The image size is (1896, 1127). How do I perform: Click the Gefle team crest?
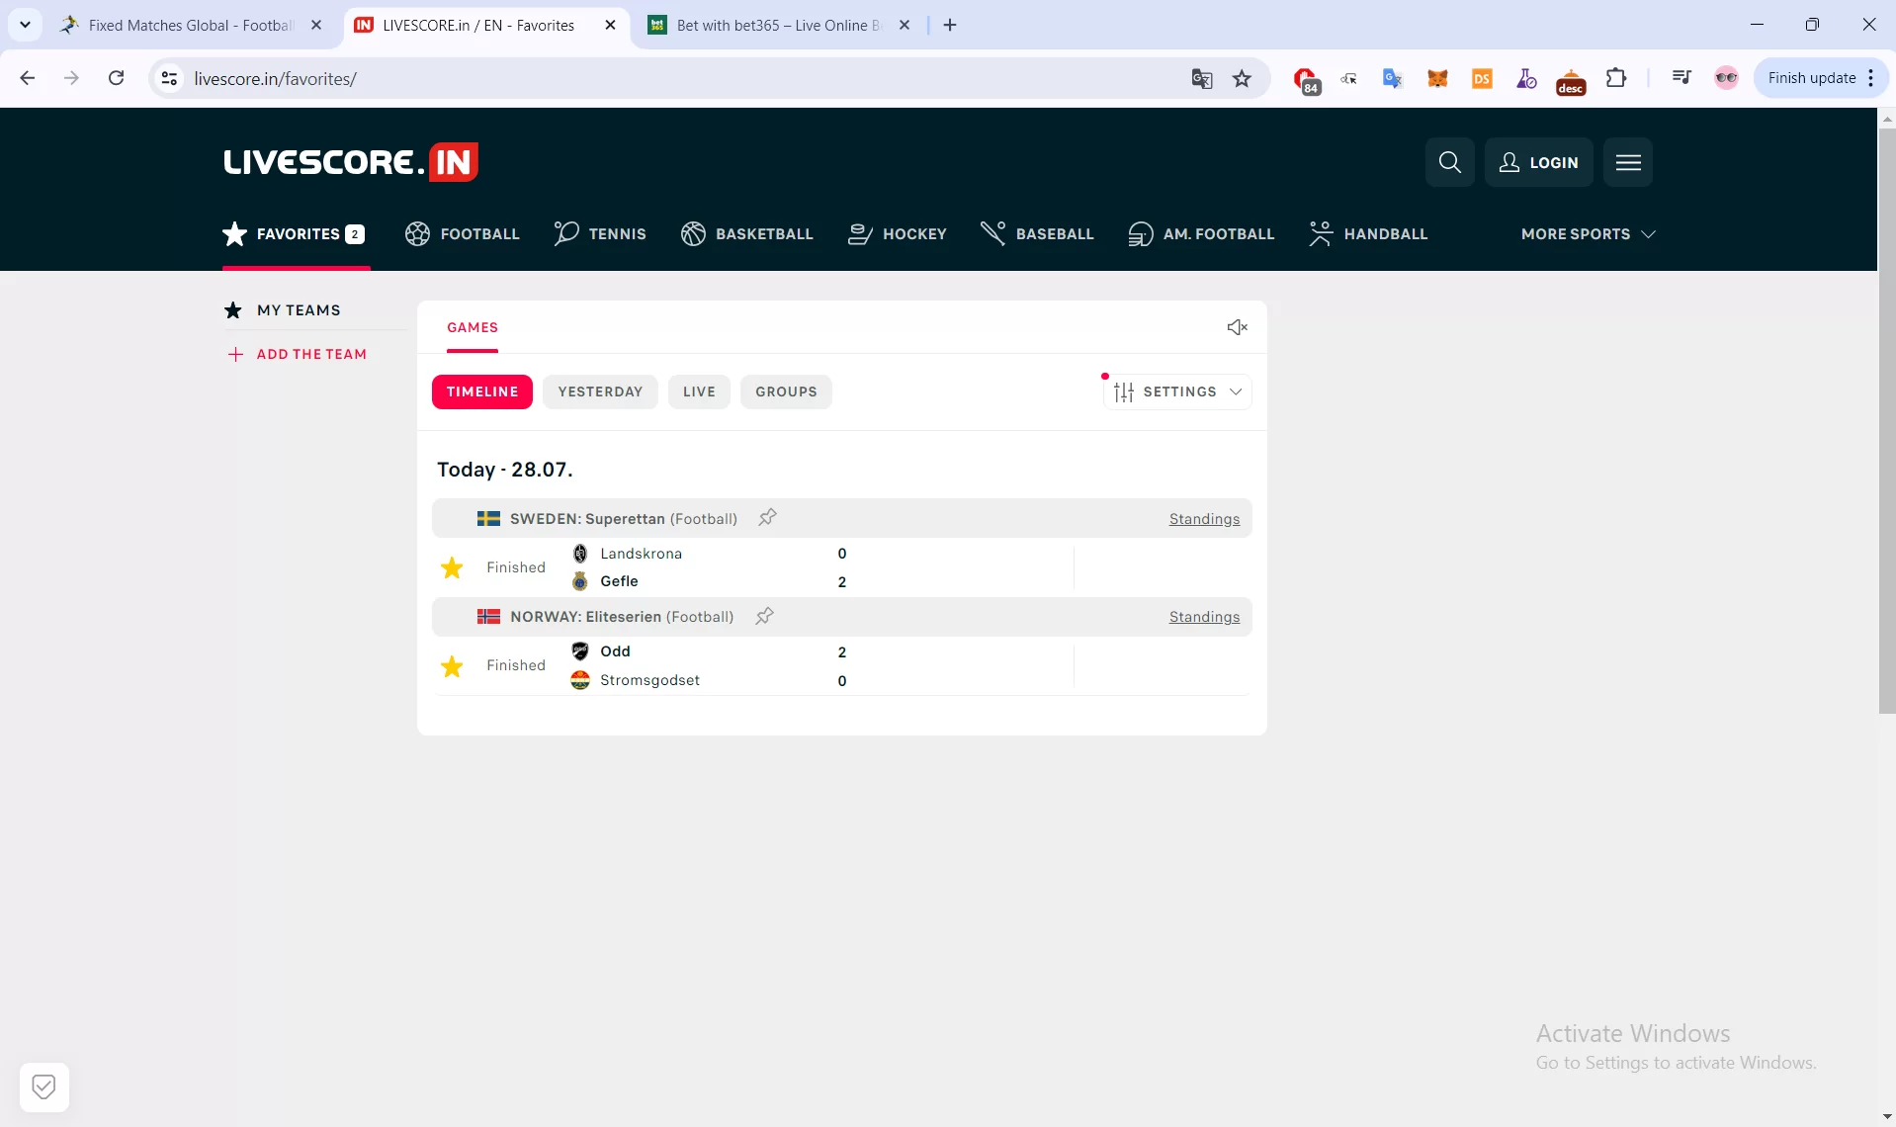tap(580, 581)
